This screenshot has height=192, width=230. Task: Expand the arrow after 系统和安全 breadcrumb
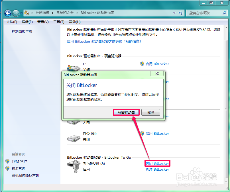click(77, 13)
